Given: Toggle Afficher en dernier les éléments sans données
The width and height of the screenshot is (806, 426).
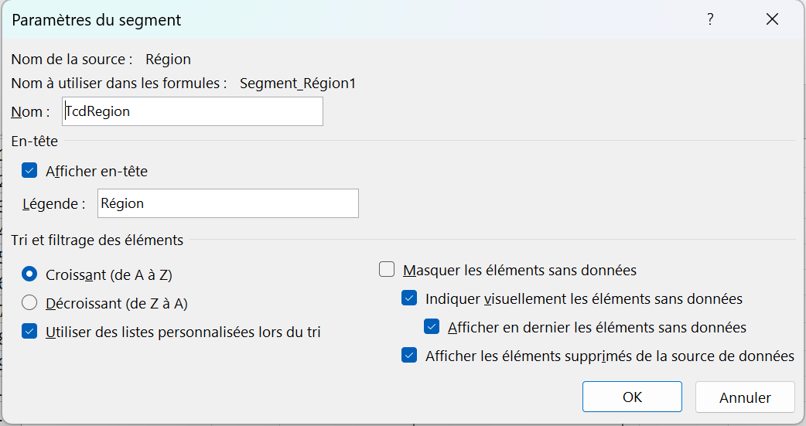Looking at the screenshot, I should 432,327.
